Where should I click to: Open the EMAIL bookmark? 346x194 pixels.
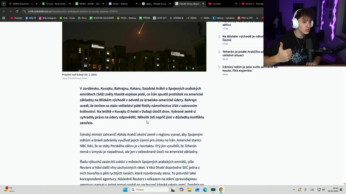[204, 18]
